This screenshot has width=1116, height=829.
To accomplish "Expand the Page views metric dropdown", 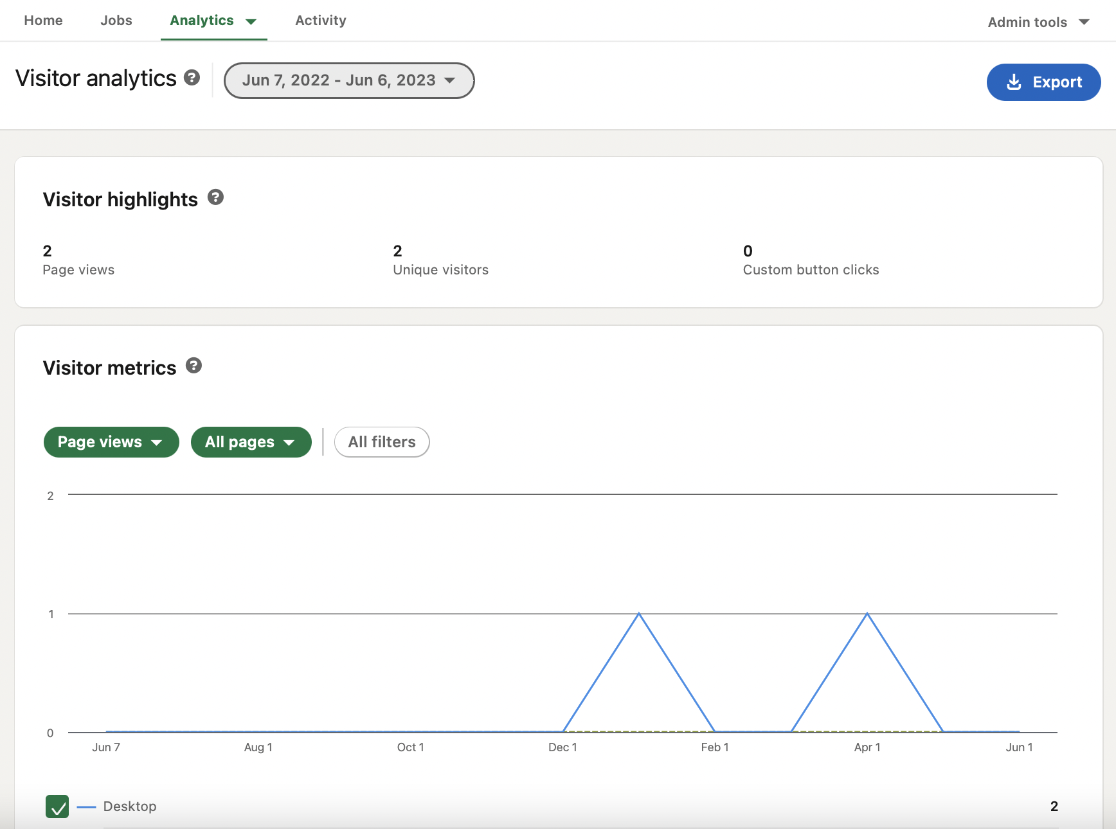I will pos(111,442).
